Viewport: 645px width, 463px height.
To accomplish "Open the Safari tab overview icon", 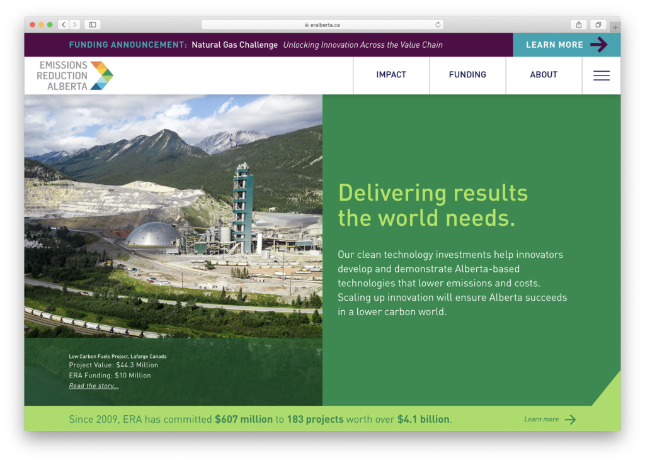I will pyautogui.click(x=598, y=24).
